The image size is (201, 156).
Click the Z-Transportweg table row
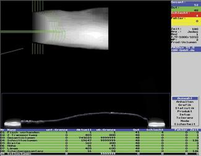[x=100, y=135]
